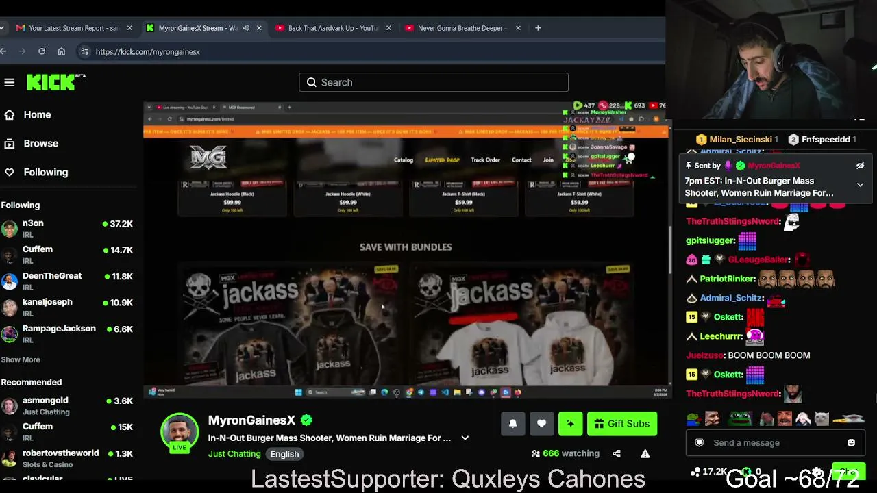Screen dimensions: 877x493
Task: Mute the MyronGainesX Stream tab audio
Action: [246, 28]
